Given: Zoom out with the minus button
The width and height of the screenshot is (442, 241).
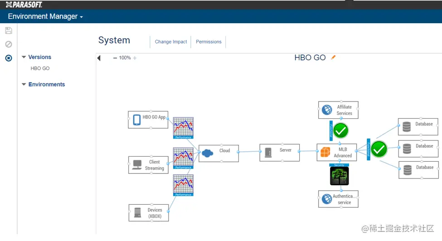Looking at the screenshot, I should pos(115,58).
